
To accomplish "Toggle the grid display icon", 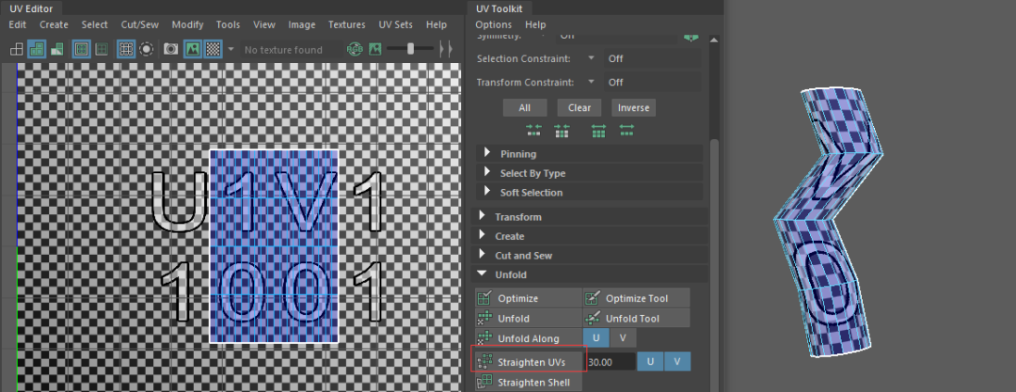I will [x=126, y=49].
